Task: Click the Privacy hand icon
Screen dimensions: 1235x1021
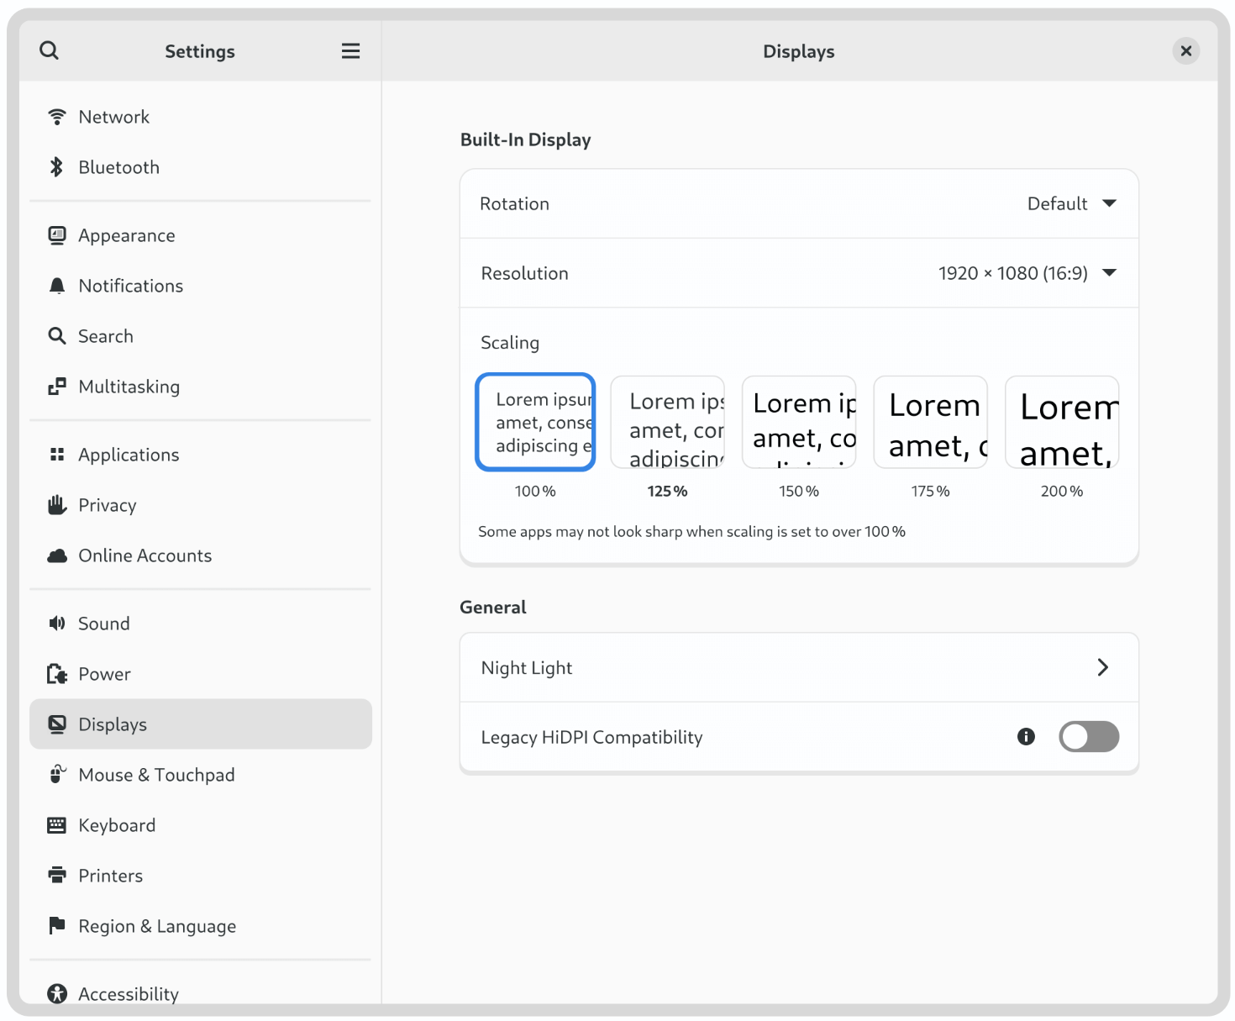Action: 56,505
